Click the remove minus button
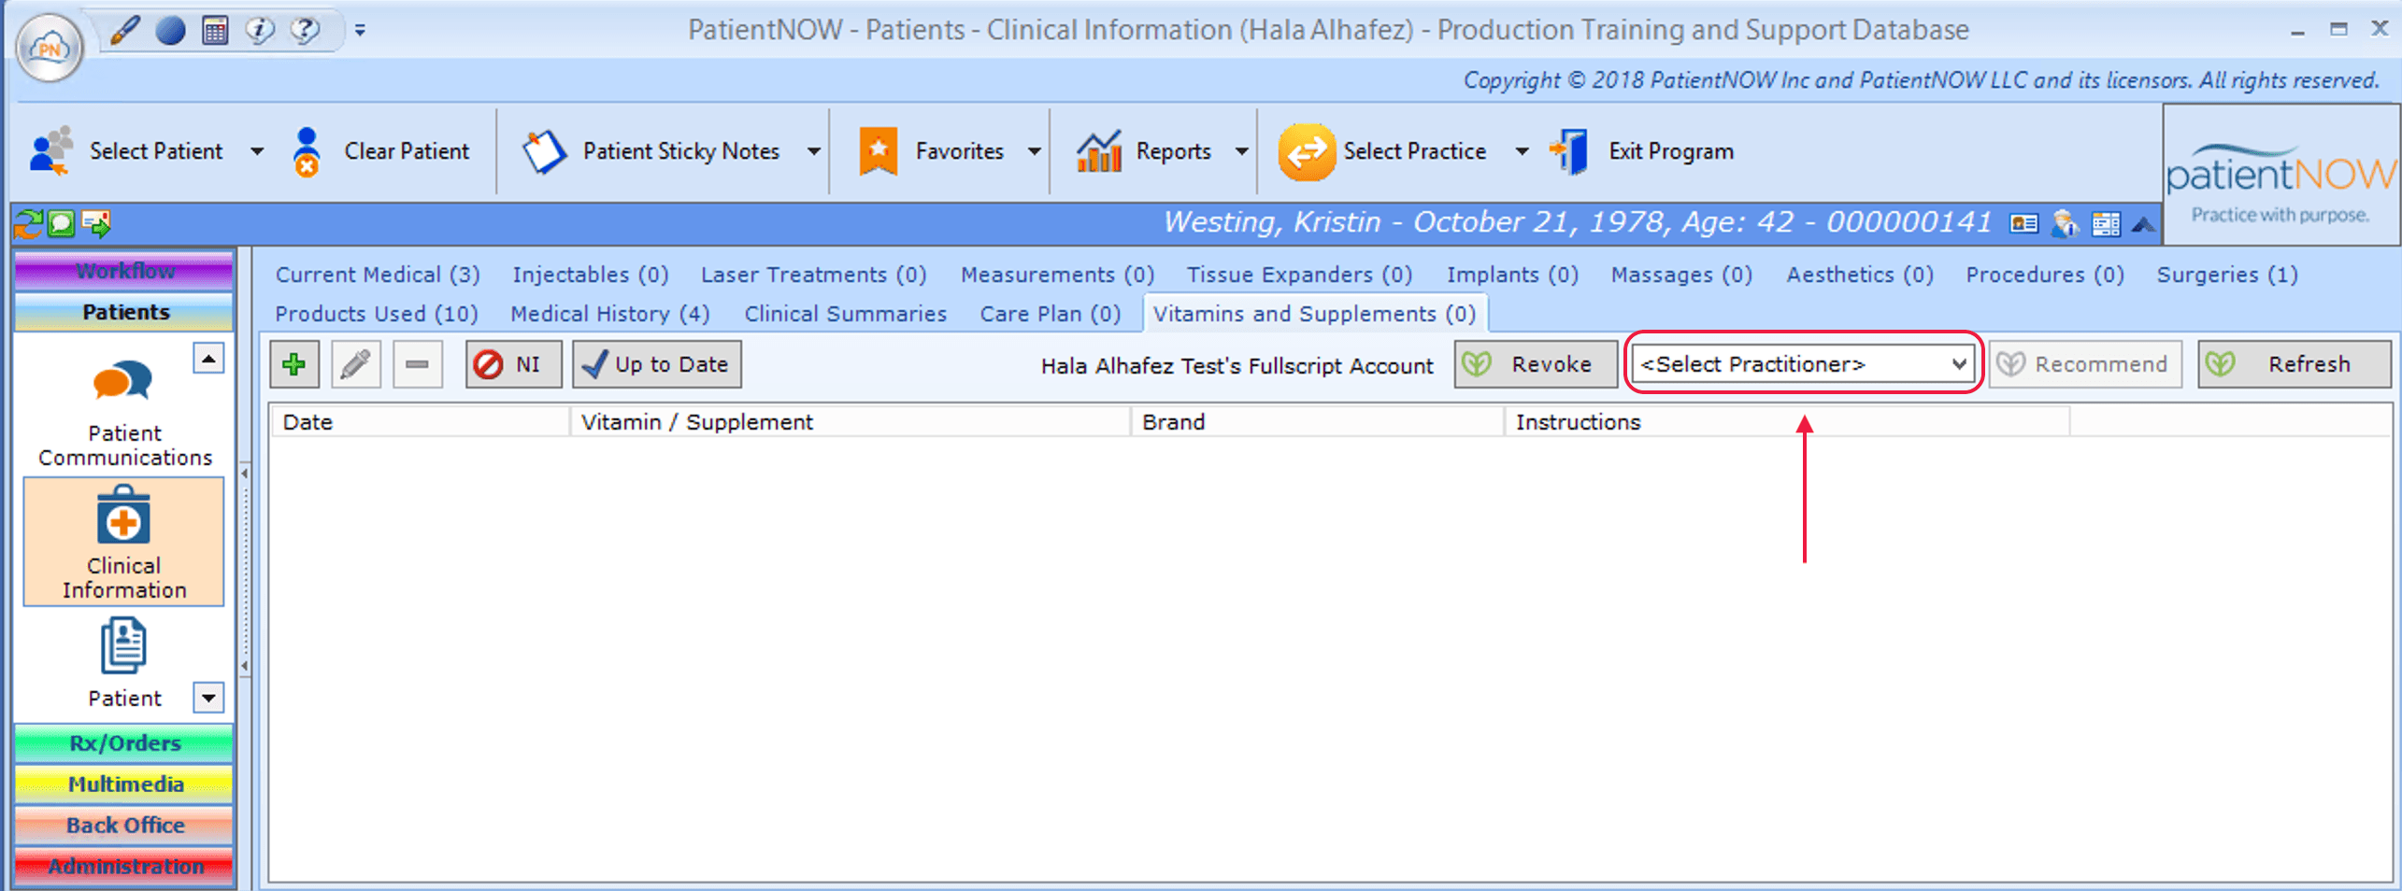The height and width of the screenshot is (891, 2402). [x=417, y=364]
